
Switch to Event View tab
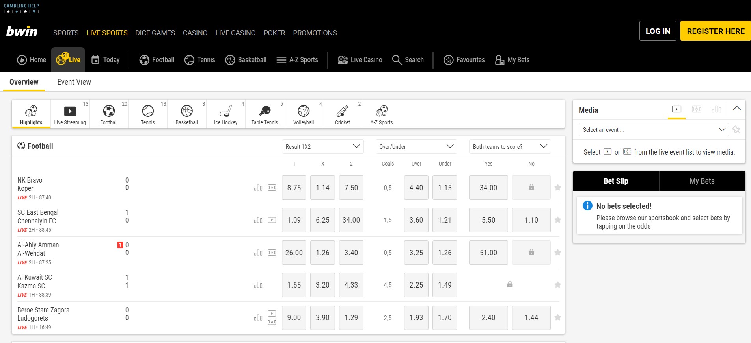74,82
